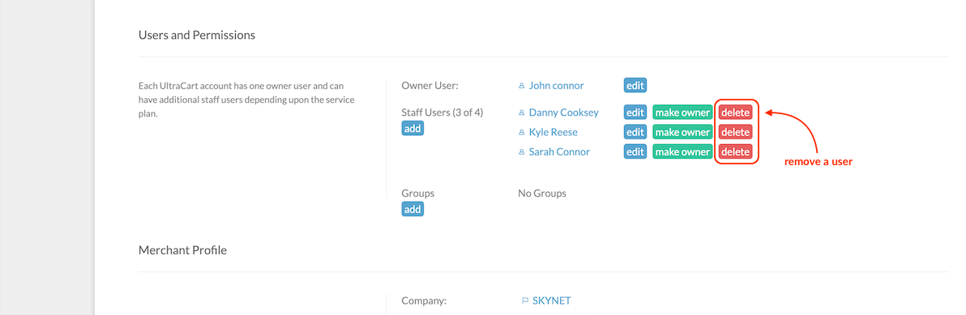The image size is (966, 315).
Task: Click the user icon beside Danny Cooksey
Action: point(521,113)
